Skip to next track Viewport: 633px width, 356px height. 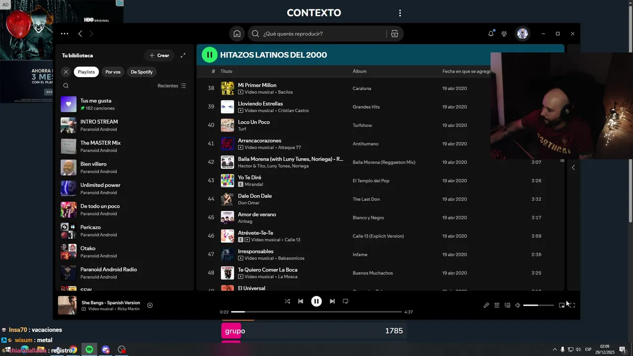(332, 301)
